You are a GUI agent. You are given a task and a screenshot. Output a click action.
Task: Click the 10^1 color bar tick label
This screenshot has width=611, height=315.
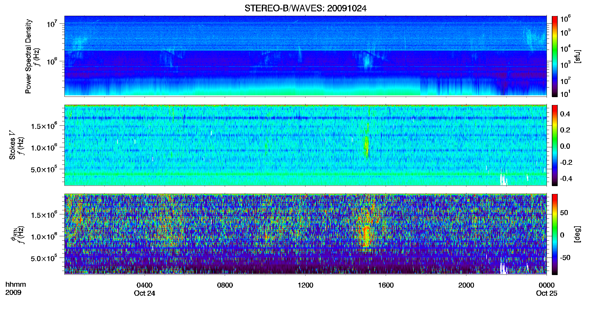(566, 94)
